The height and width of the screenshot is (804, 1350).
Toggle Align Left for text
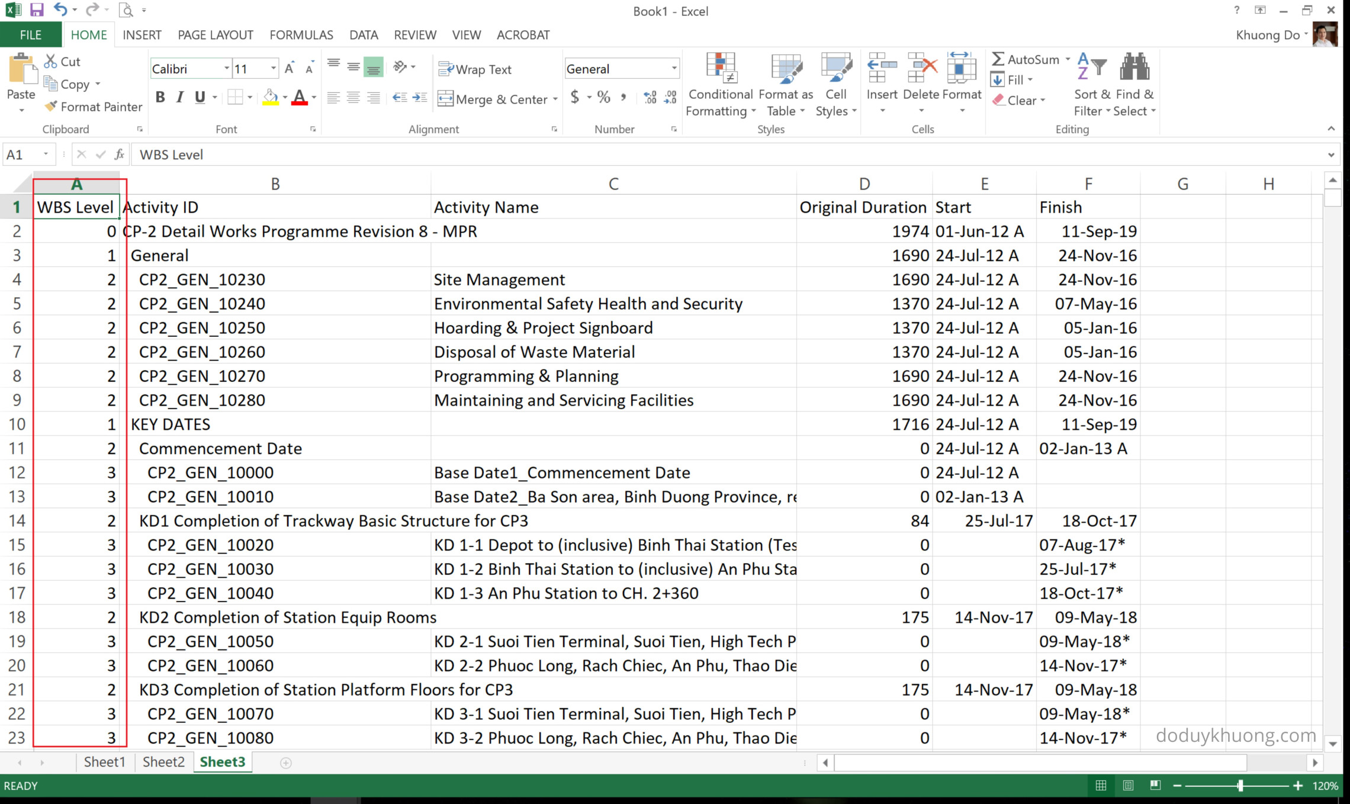point(333,97)
